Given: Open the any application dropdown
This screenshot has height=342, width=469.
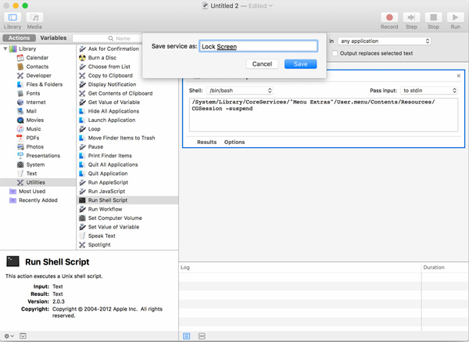Looking at the screenshot, I should click(x=385, y=41).
